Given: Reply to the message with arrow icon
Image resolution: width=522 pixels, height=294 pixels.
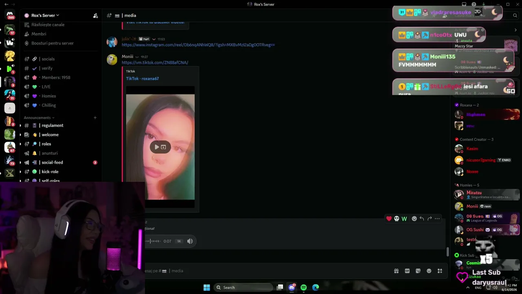Looking at the screenshot, I should [x=422, y=218].
